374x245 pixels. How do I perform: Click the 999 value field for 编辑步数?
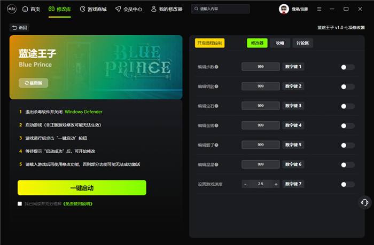click(261, 67)
